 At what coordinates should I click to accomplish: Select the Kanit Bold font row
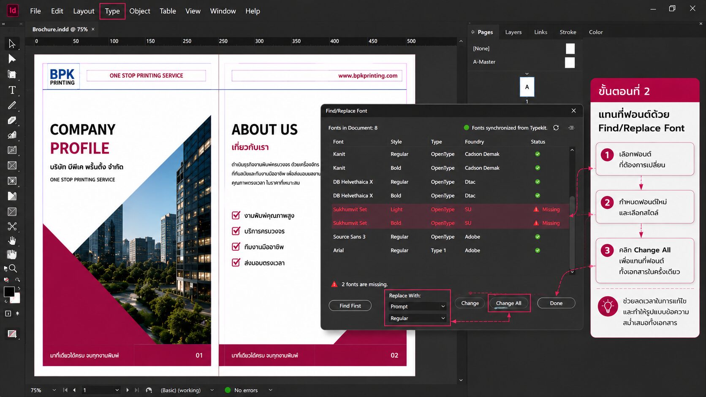pos(450,168)
